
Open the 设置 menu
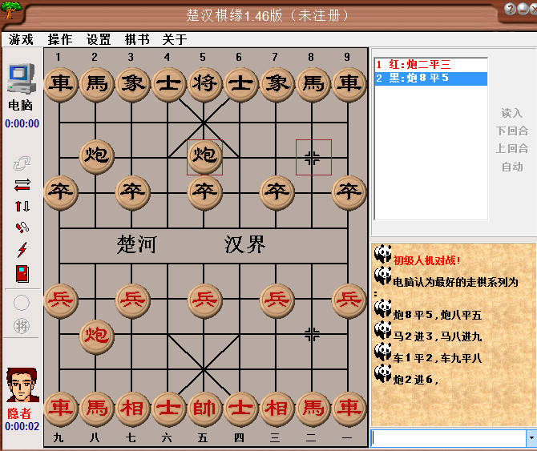(x=99, y=39)
